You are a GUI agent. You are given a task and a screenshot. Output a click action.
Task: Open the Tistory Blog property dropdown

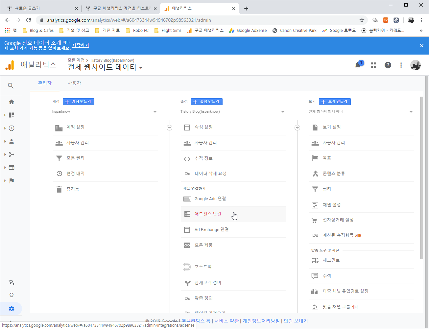233,112
